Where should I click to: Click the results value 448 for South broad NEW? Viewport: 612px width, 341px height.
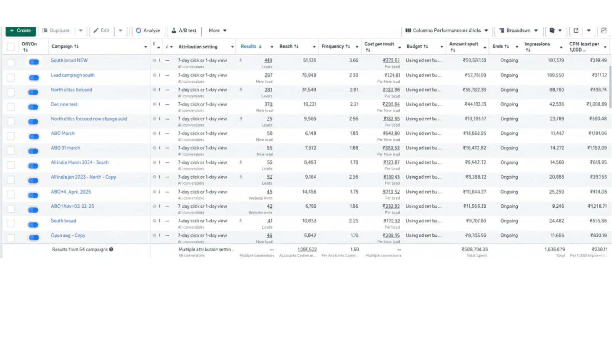point(268,60)
